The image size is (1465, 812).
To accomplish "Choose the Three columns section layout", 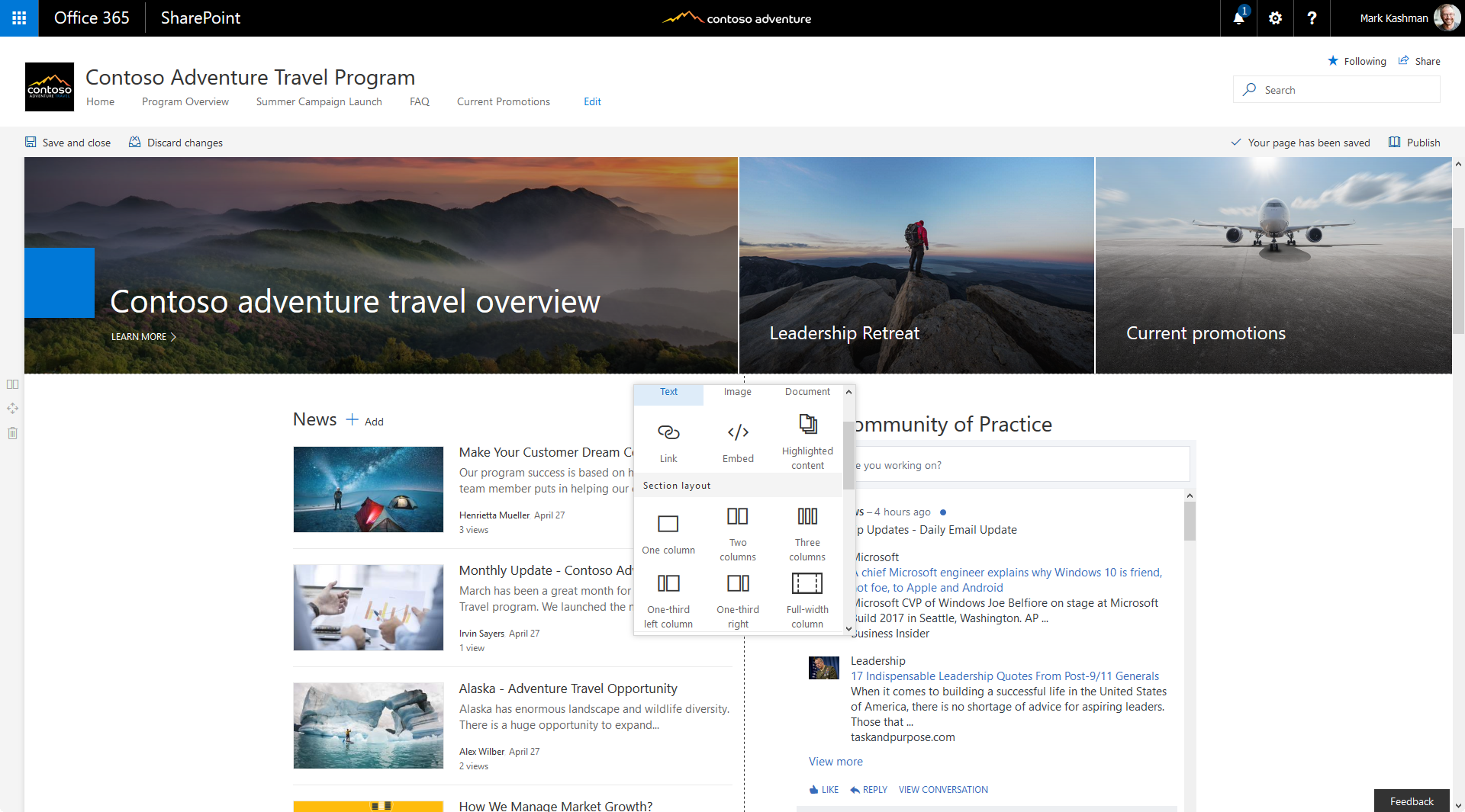I will [807, 526].
